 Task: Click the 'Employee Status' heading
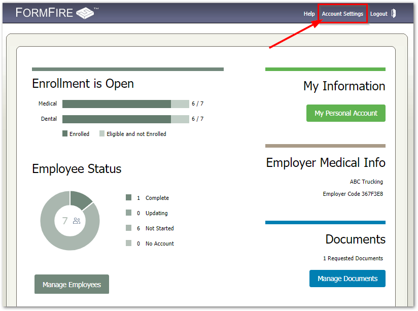(x=77, y=169)
